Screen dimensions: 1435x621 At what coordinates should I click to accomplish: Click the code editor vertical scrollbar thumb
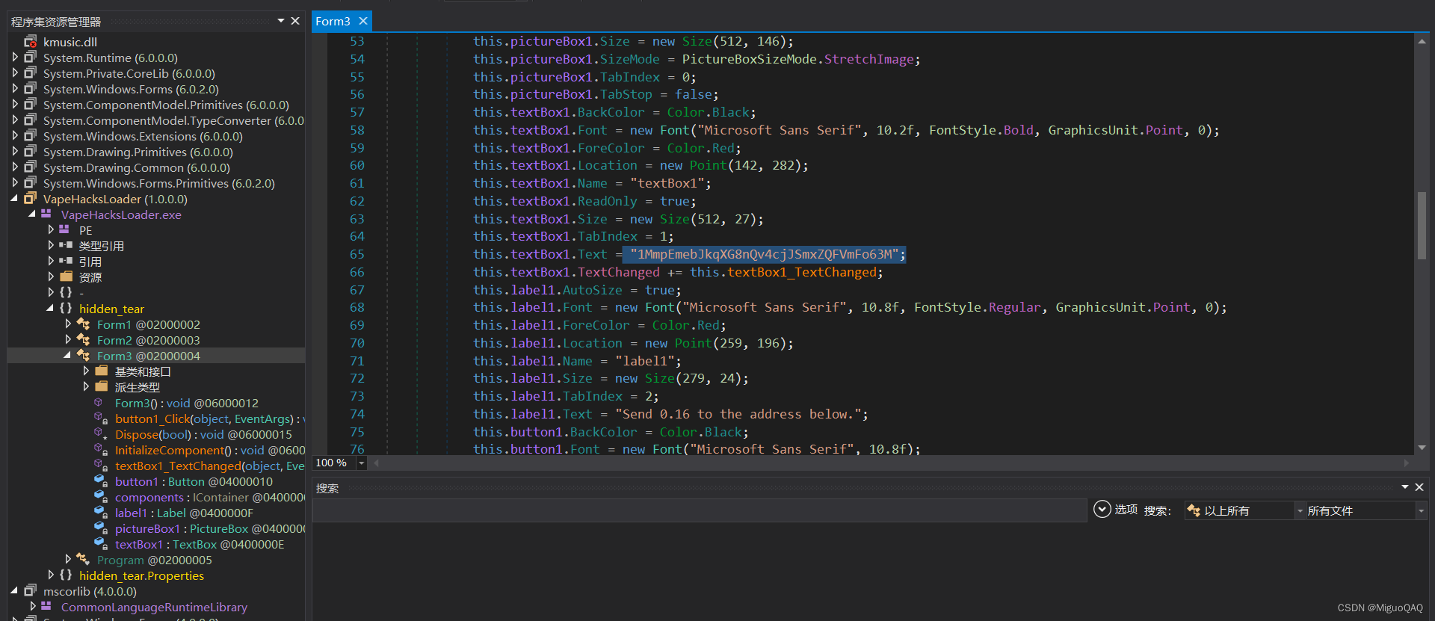click(x=1422, y=226)
